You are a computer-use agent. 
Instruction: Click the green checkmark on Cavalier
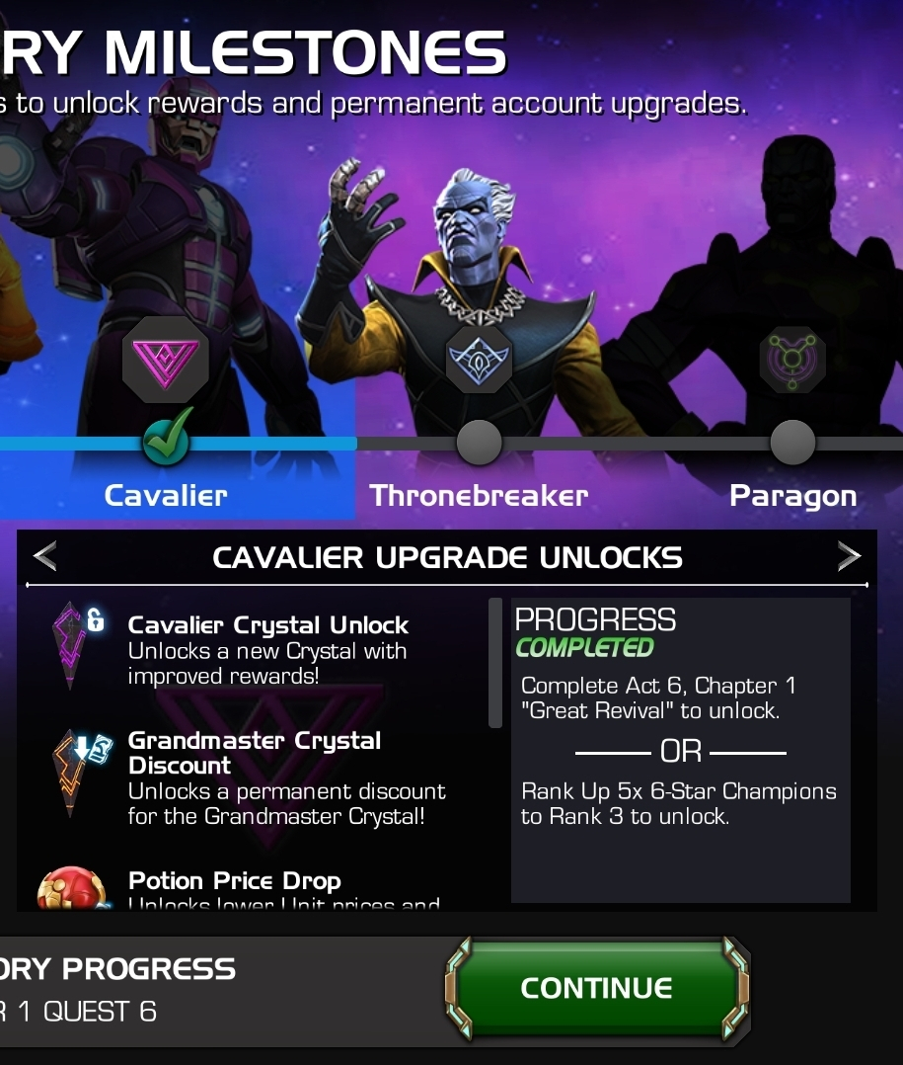pyautogui.click(x=167, y=438)
